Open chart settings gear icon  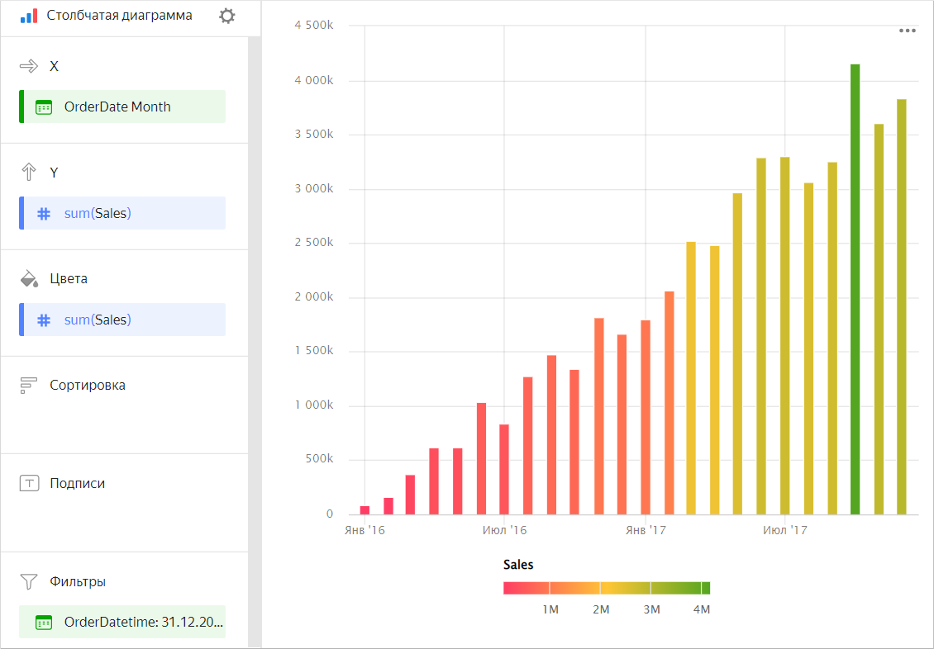227,16
